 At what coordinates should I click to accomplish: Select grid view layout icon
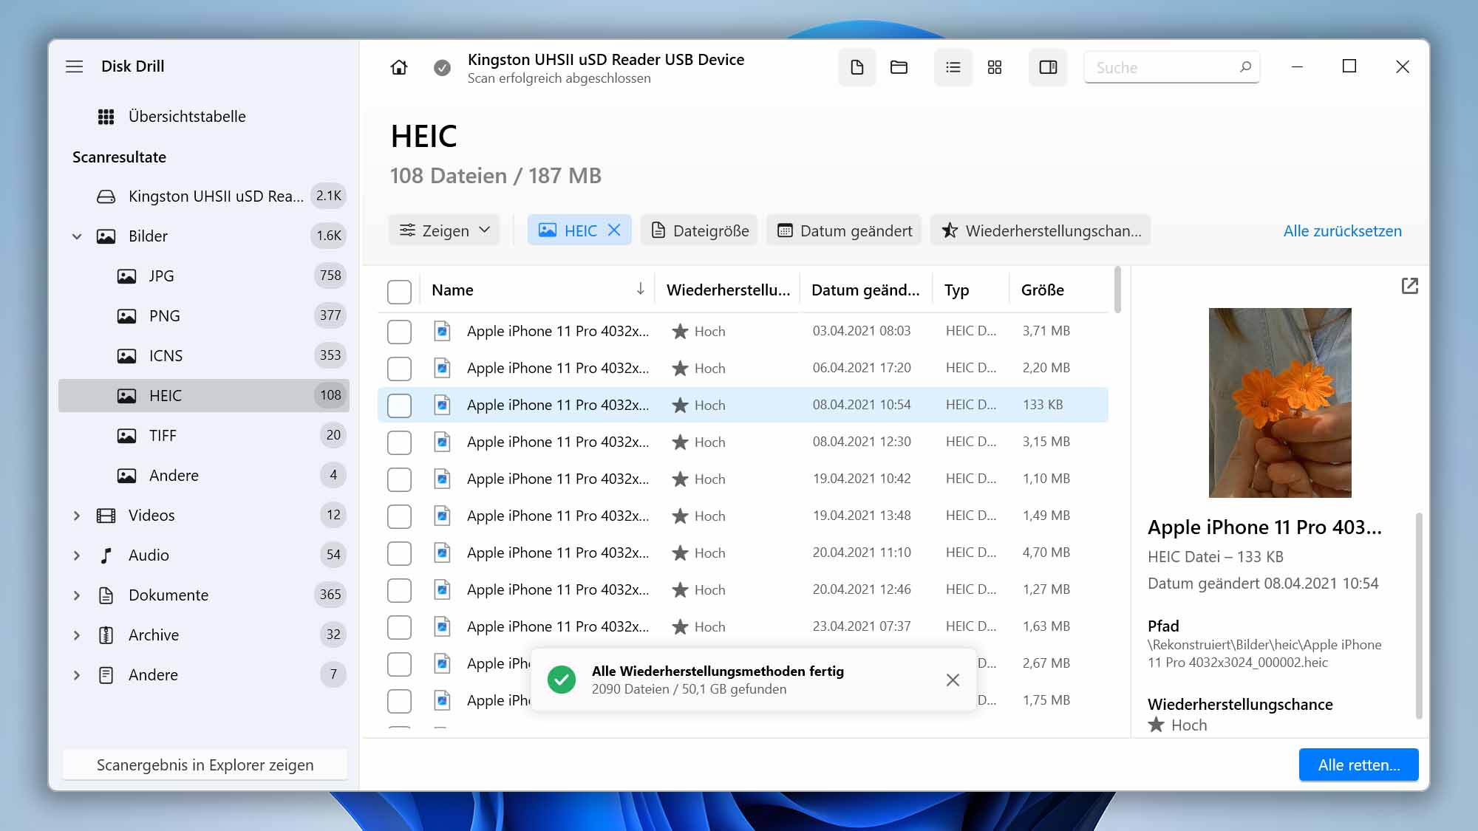(x=995, y=67)
